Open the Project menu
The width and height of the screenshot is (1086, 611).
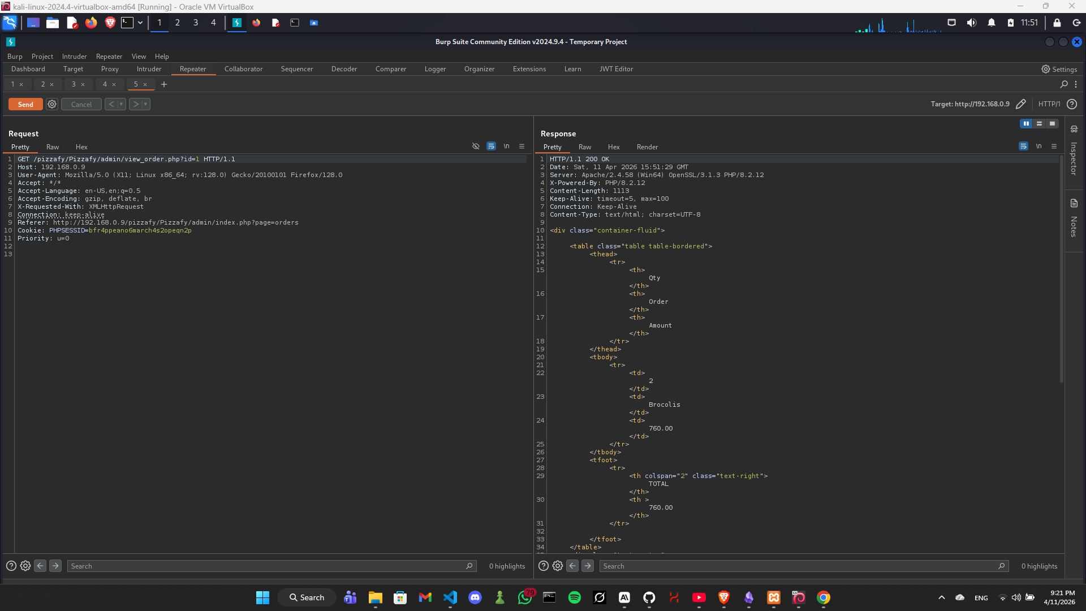click(x=42, y=57)
